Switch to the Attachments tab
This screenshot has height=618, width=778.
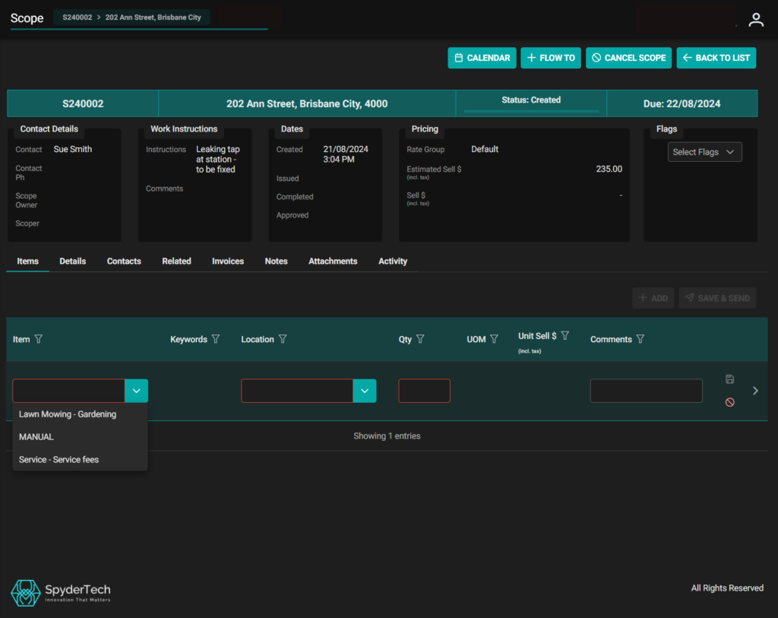click(x=333, y=261)
